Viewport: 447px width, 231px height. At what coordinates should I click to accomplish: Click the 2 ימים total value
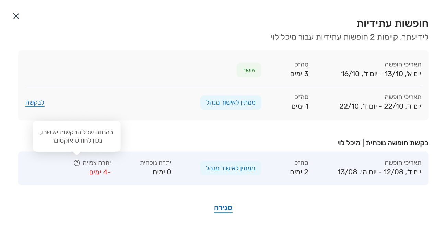click(x=299, y=172)
